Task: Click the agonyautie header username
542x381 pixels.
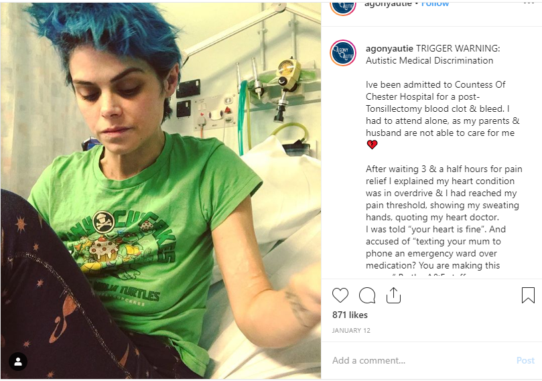Action: click(x=388, y=4)
